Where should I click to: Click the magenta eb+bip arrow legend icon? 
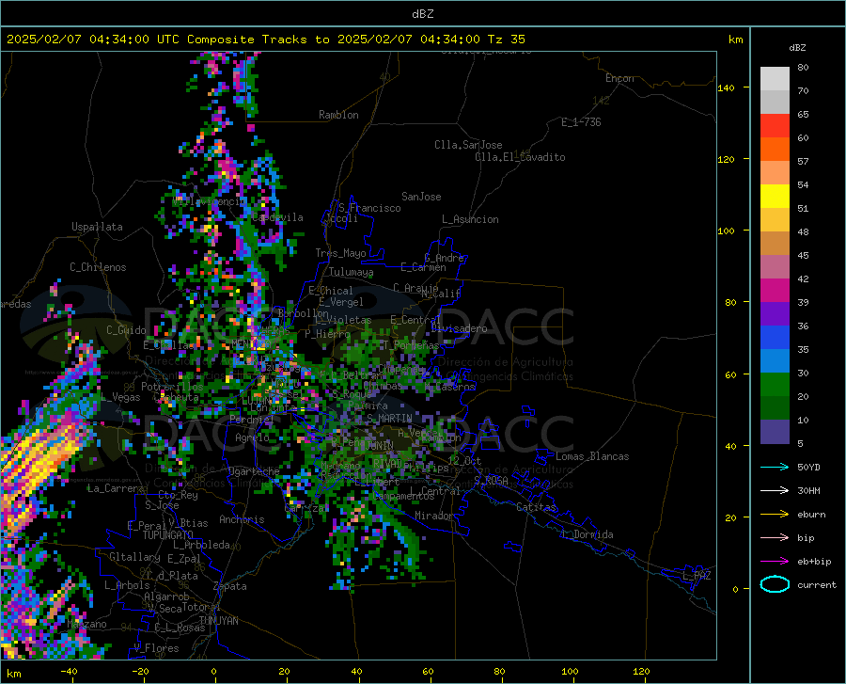(x=775, y=562)
